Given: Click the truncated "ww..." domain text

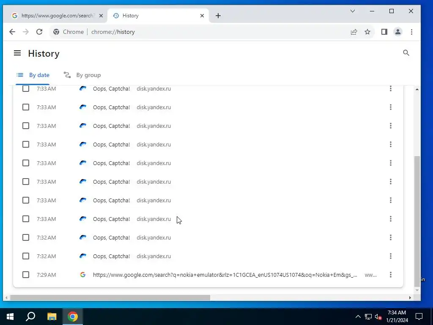Looking at the screenshot, I should 370,275.
